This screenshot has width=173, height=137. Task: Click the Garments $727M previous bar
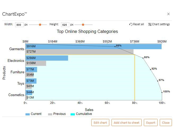79,52
